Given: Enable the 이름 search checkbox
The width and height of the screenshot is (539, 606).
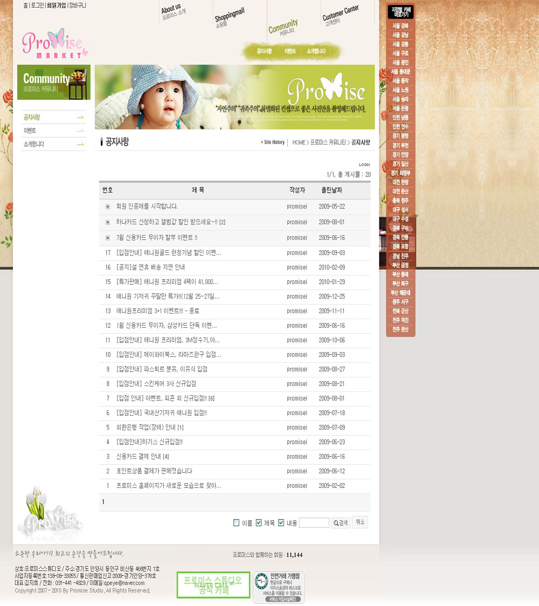Looking at the screenshot, I should coord(236,522).
